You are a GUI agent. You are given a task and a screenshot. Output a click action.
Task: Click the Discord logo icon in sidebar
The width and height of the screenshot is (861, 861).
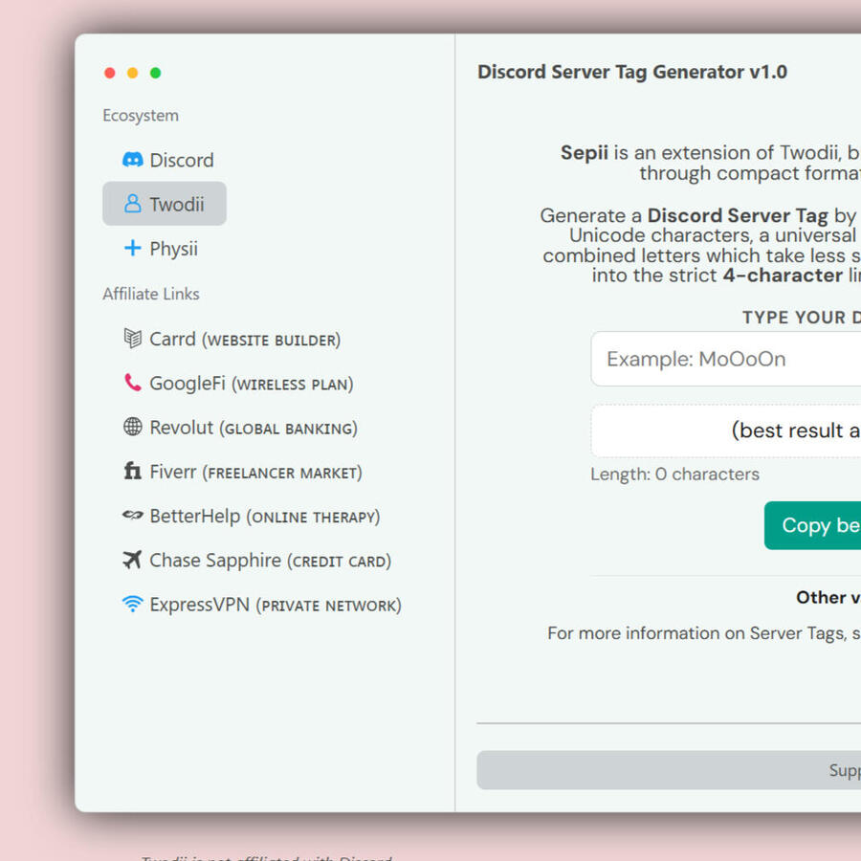133,160
